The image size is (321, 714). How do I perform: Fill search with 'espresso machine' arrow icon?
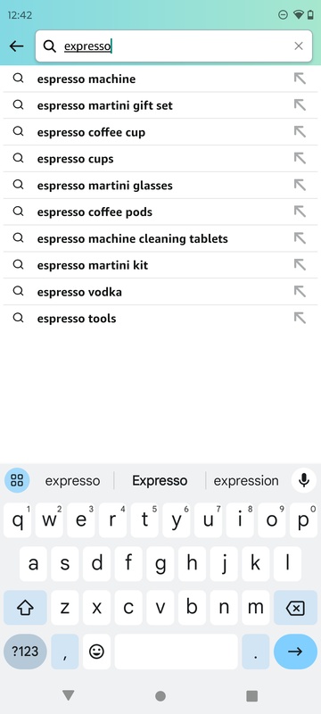coord(300,79)
